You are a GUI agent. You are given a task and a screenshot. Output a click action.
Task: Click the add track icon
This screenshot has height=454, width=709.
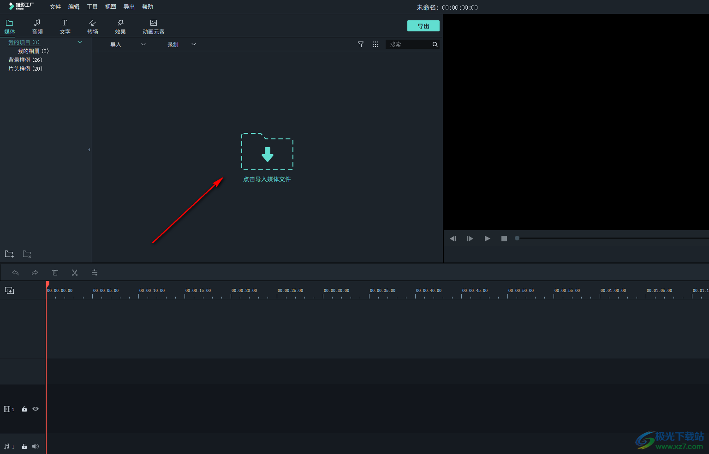(x=9, y=290)
